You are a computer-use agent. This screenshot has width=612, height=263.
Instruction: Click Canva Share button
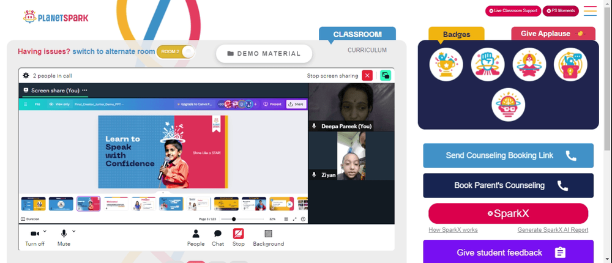[296, 104]
